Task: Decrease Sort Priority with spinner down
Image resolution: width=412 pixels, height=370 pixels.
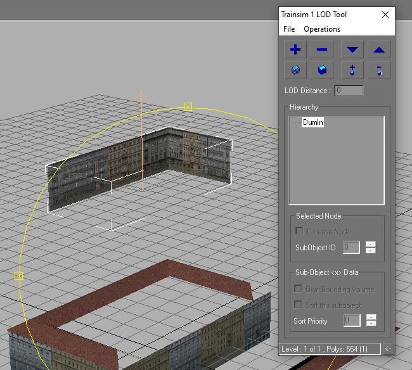Action: tap(371, 323)
